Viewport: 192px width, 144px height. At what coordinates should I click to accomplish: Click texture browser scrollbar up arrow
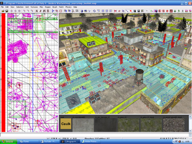coord(190,117)
